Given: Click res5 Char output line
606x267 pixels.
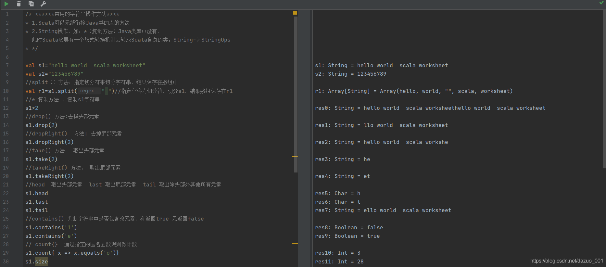Looking at the screenshot, I should (337, 193).
